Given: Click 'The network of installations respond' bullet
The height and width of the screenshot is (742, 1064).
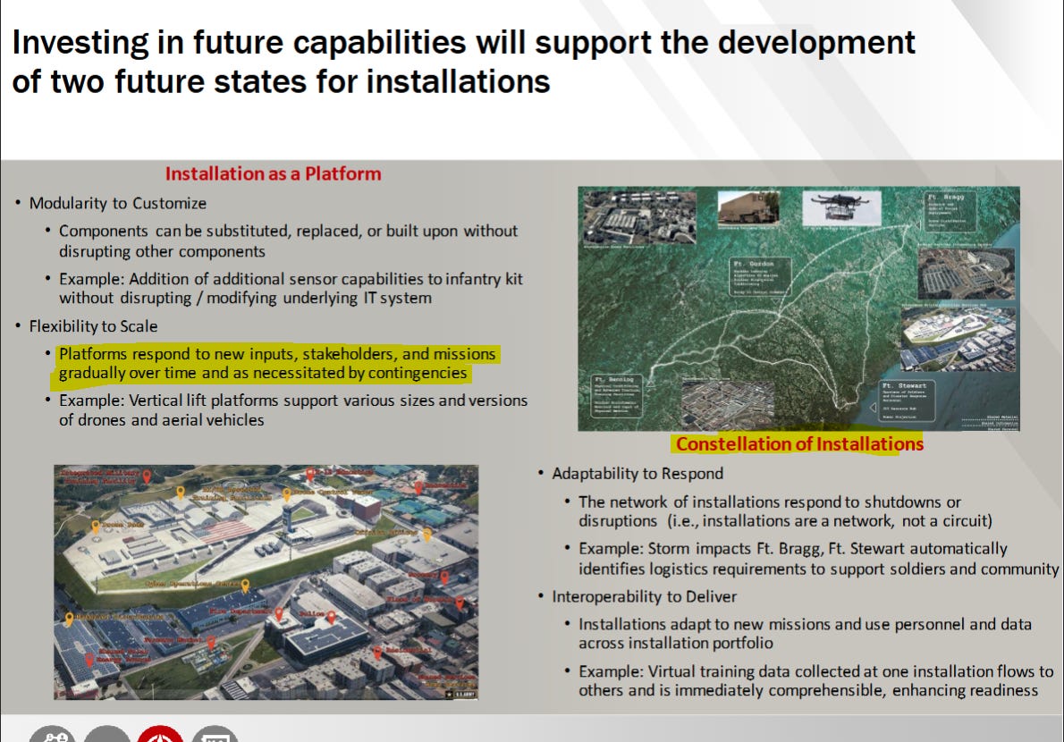Looking at the screenshot, I should tap(785, 511).
